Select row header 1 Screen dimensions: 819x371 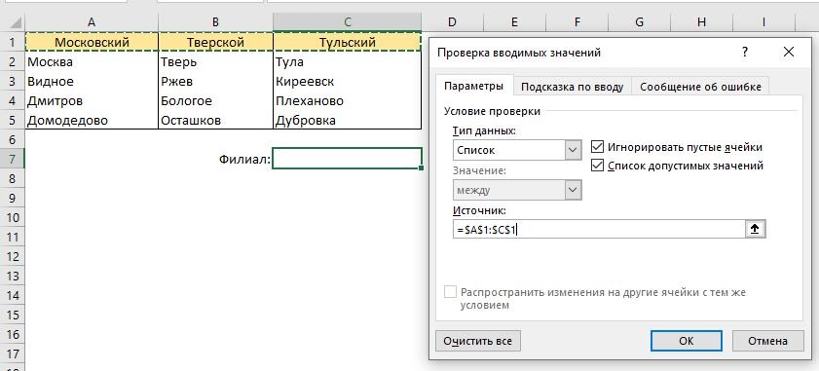pyautogui.click(x=13, y=42)
